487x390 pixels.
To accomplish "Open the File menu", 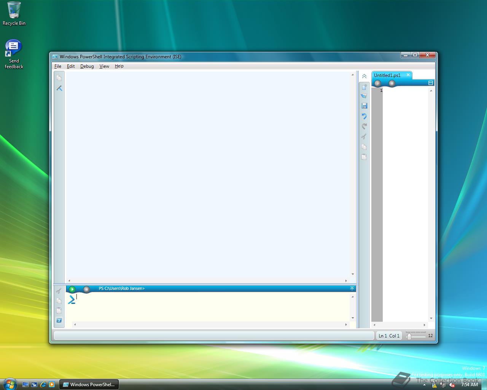I will [x=58, y=66].
